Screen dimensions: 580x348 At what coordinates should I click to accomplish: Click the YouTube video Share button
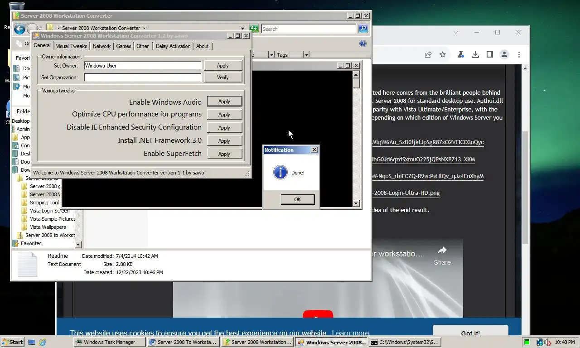[x=442, y=256]
